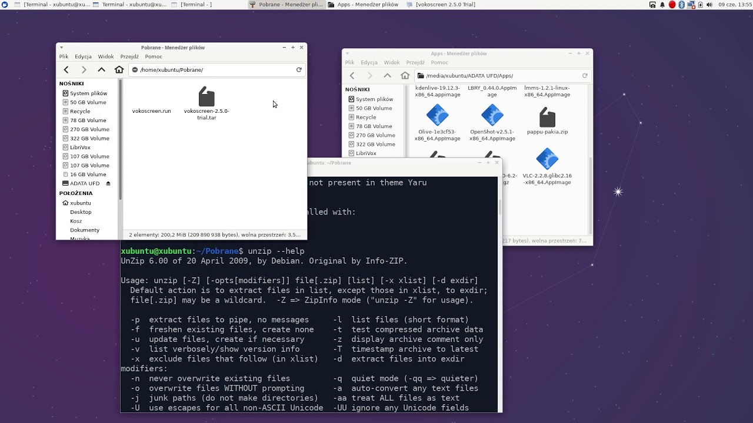Screen dimensions: 753x423
Task: Reload the Apps window location
Action: pos(585,75)
